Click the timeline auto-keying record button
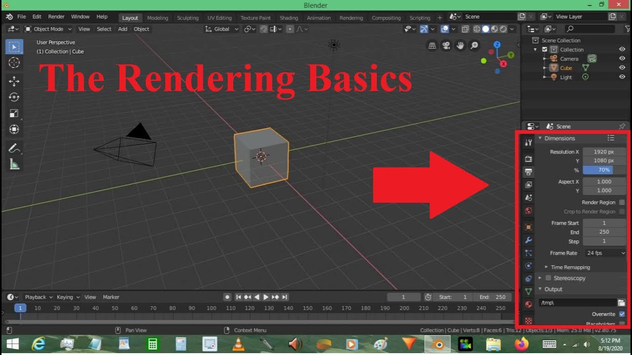 coord(227,297)
